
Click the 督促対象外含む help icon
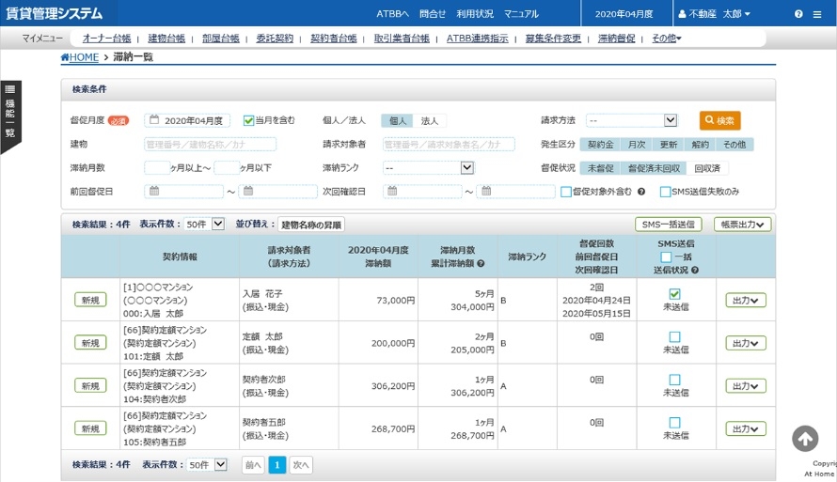tap(641, 192)
